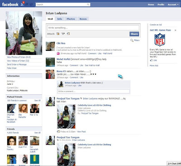Open View Photos of Intan link
This screenshot has height=166, width=181.
(x=19, y=57)
